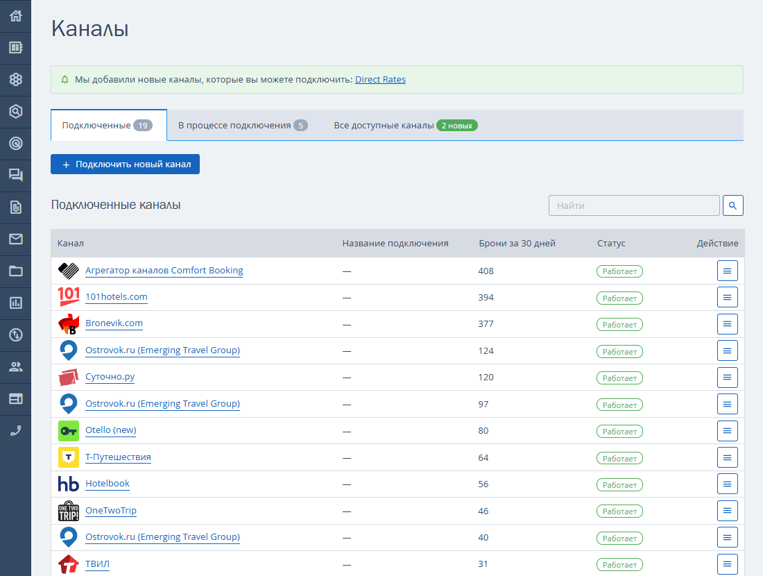Open the chat messages sidebar icon
763x576 pixels.
[15, 176]
